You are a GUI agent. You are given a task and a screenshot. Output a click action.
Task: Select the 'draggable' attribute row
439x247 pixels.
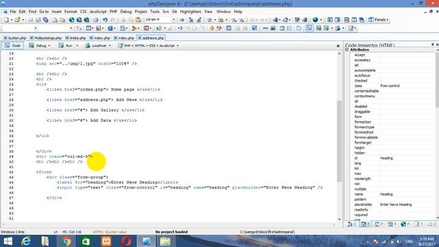[x=392, y=111]
